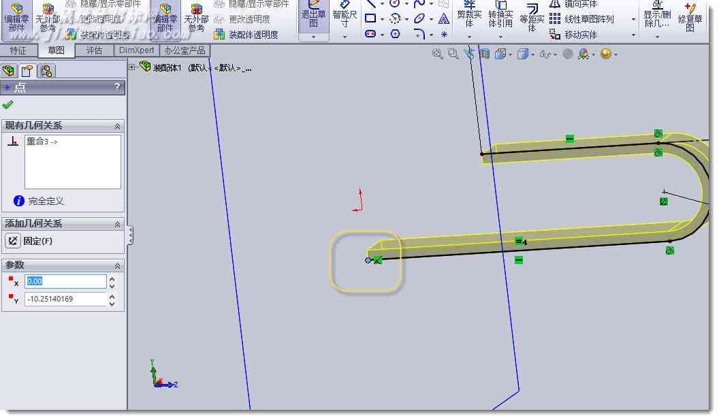Click the 移动实体 move entities tool
719x420 pixels.
(x=573, y=35)
